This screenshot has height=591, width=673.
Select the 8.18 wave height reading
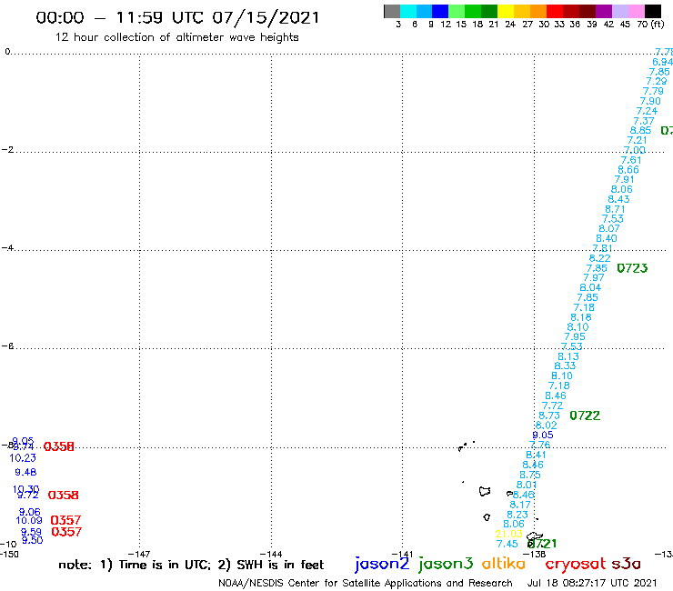pos(581,317)
